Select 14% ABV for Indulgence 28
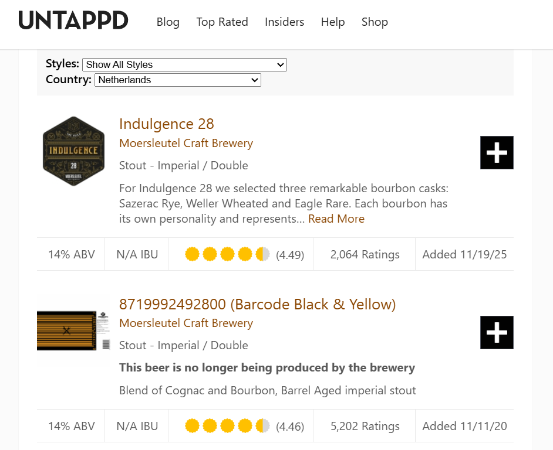The image size is (553, 450). [72, 254]
